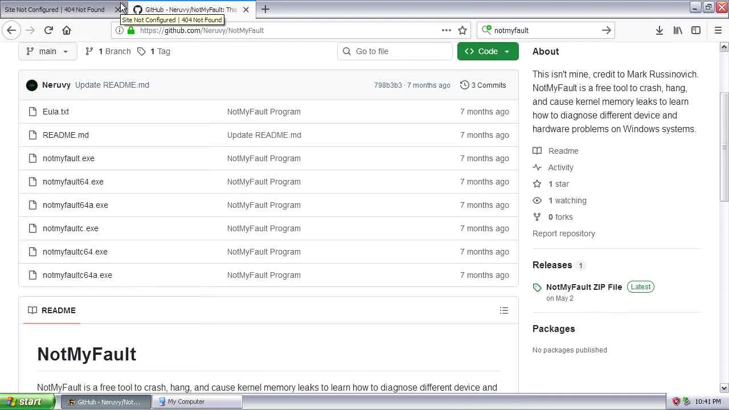Click the Neruvy avatar image
Image resolution: width=729 pixels, height=410 pixels.
tap(32, 85)
